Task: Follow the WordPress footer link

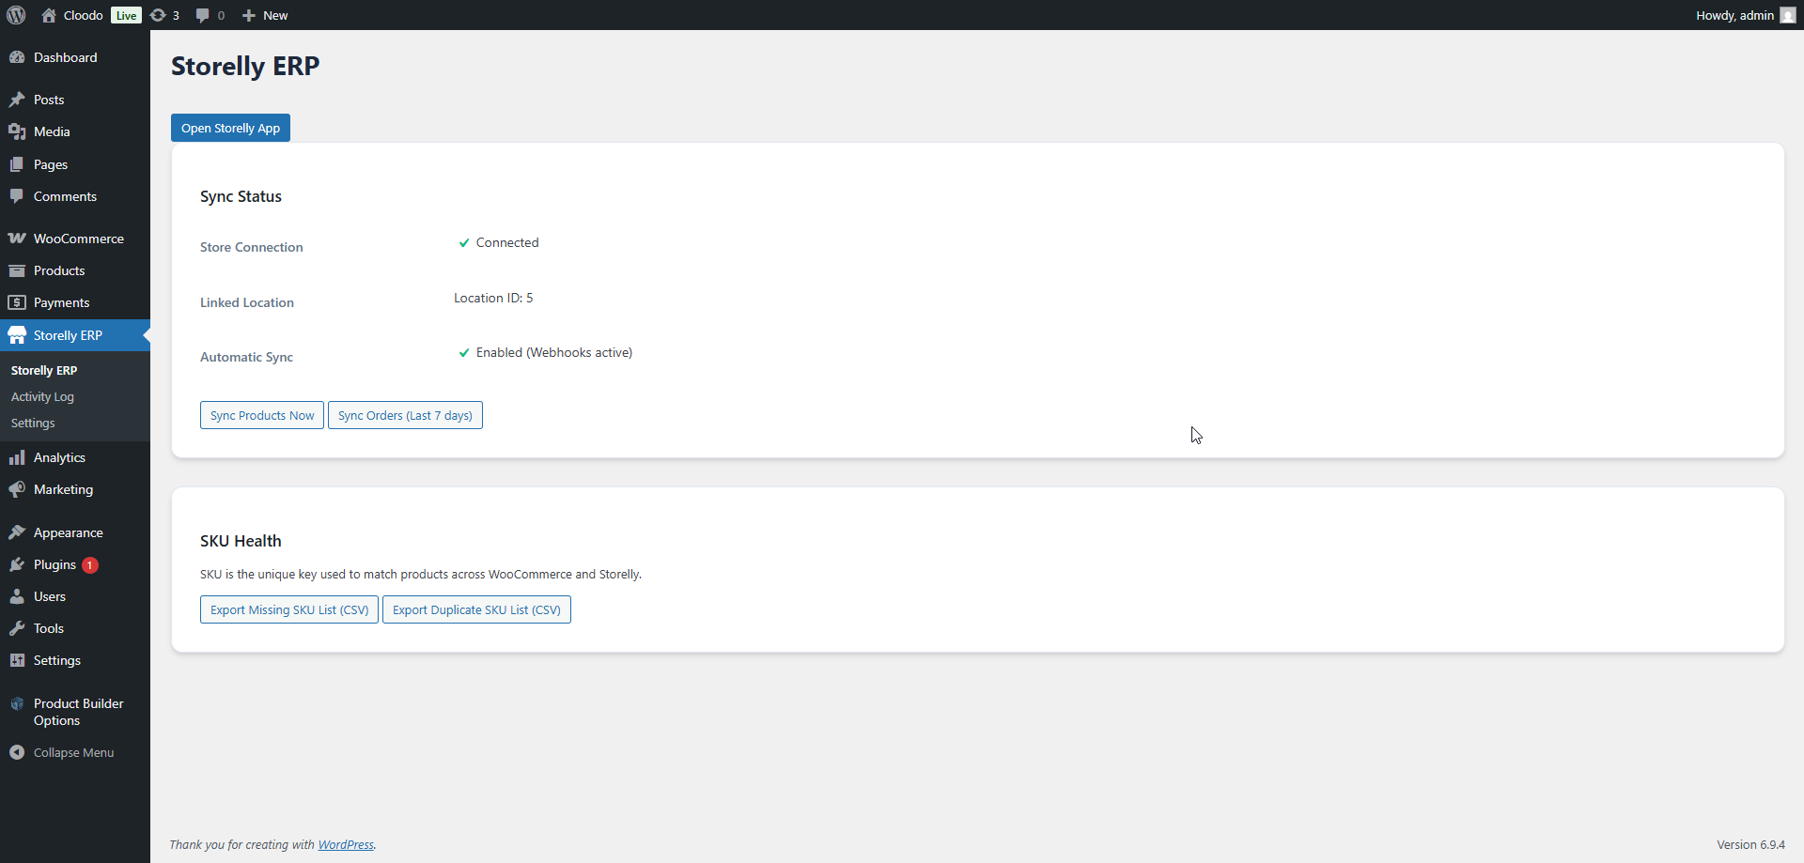Action: 346,844
